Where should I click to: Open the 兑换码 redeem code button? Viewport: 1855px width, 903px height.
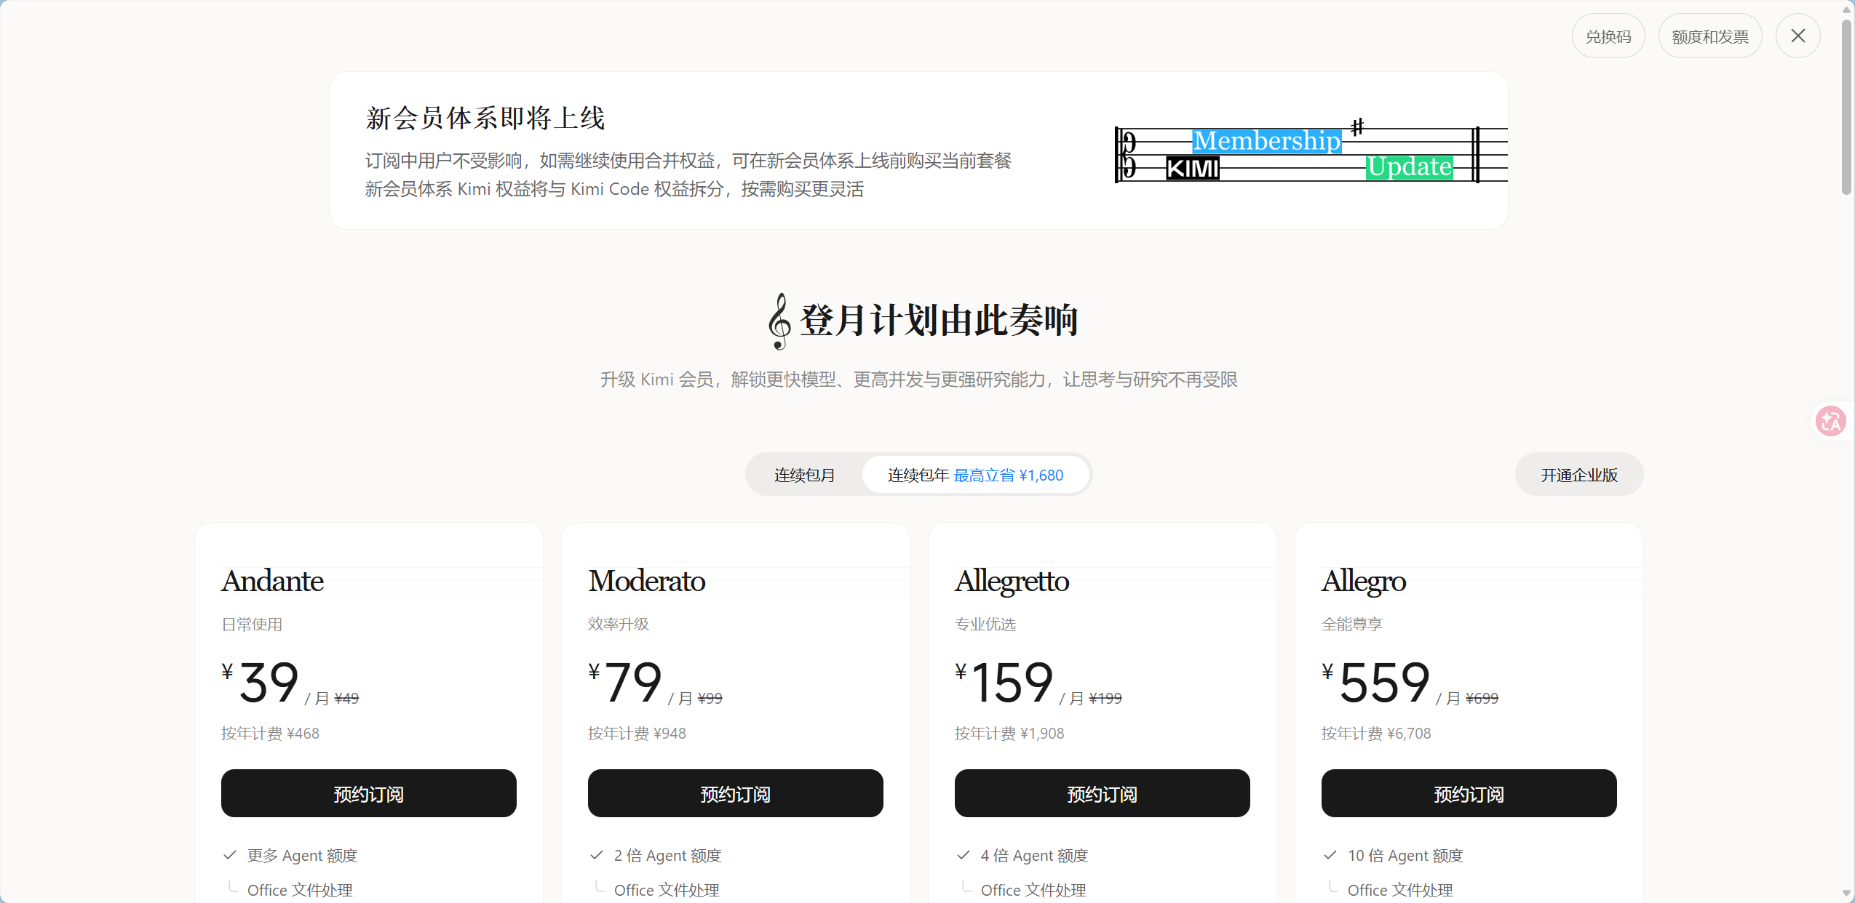pyautogui.click(x=1608, y=36)
